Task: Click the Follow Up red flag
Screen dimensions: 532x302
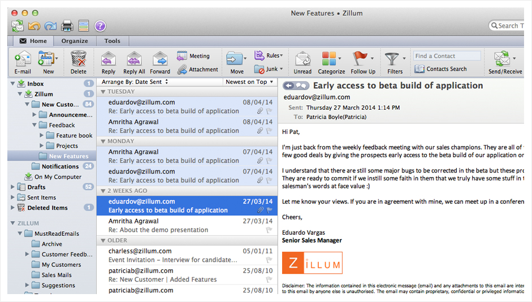Action: pyautogui.click(x=360, y=58)
